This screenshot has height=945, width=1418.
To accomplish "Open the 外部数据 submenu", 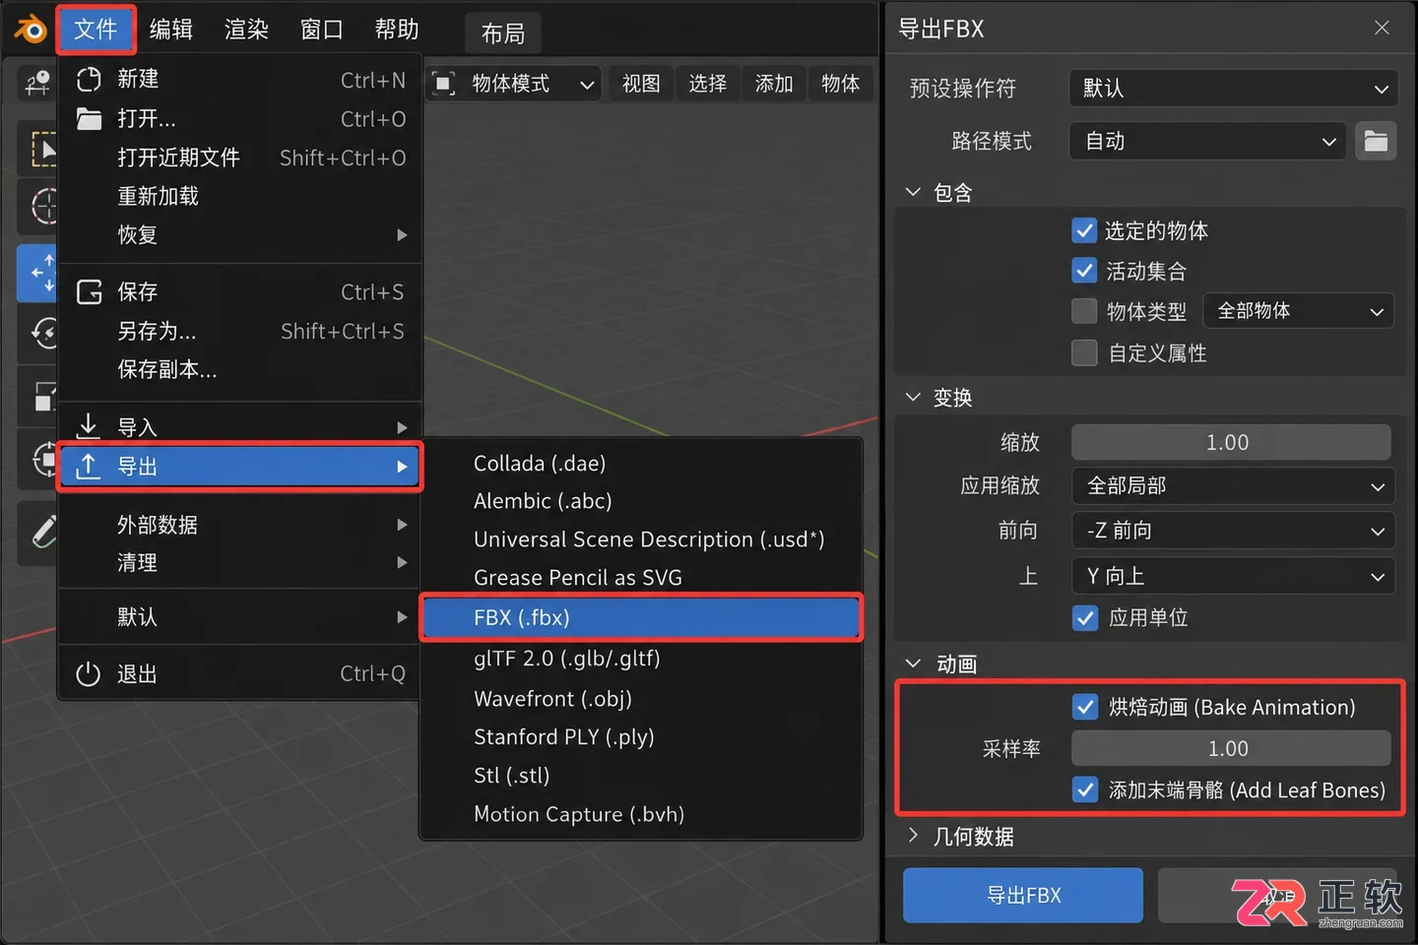I will (240, 525).
